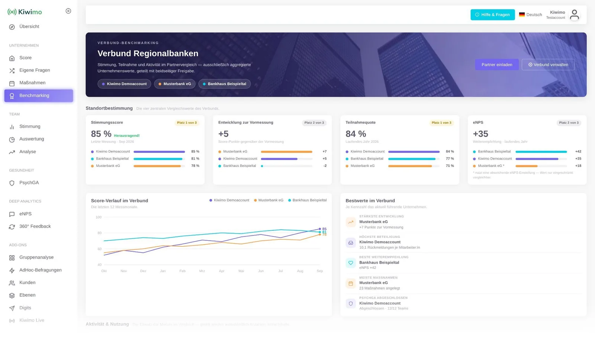Toggle Kiwimo Demoaccount in chart legend
Viewport: 595px width, 342px height.
(229, 200)
